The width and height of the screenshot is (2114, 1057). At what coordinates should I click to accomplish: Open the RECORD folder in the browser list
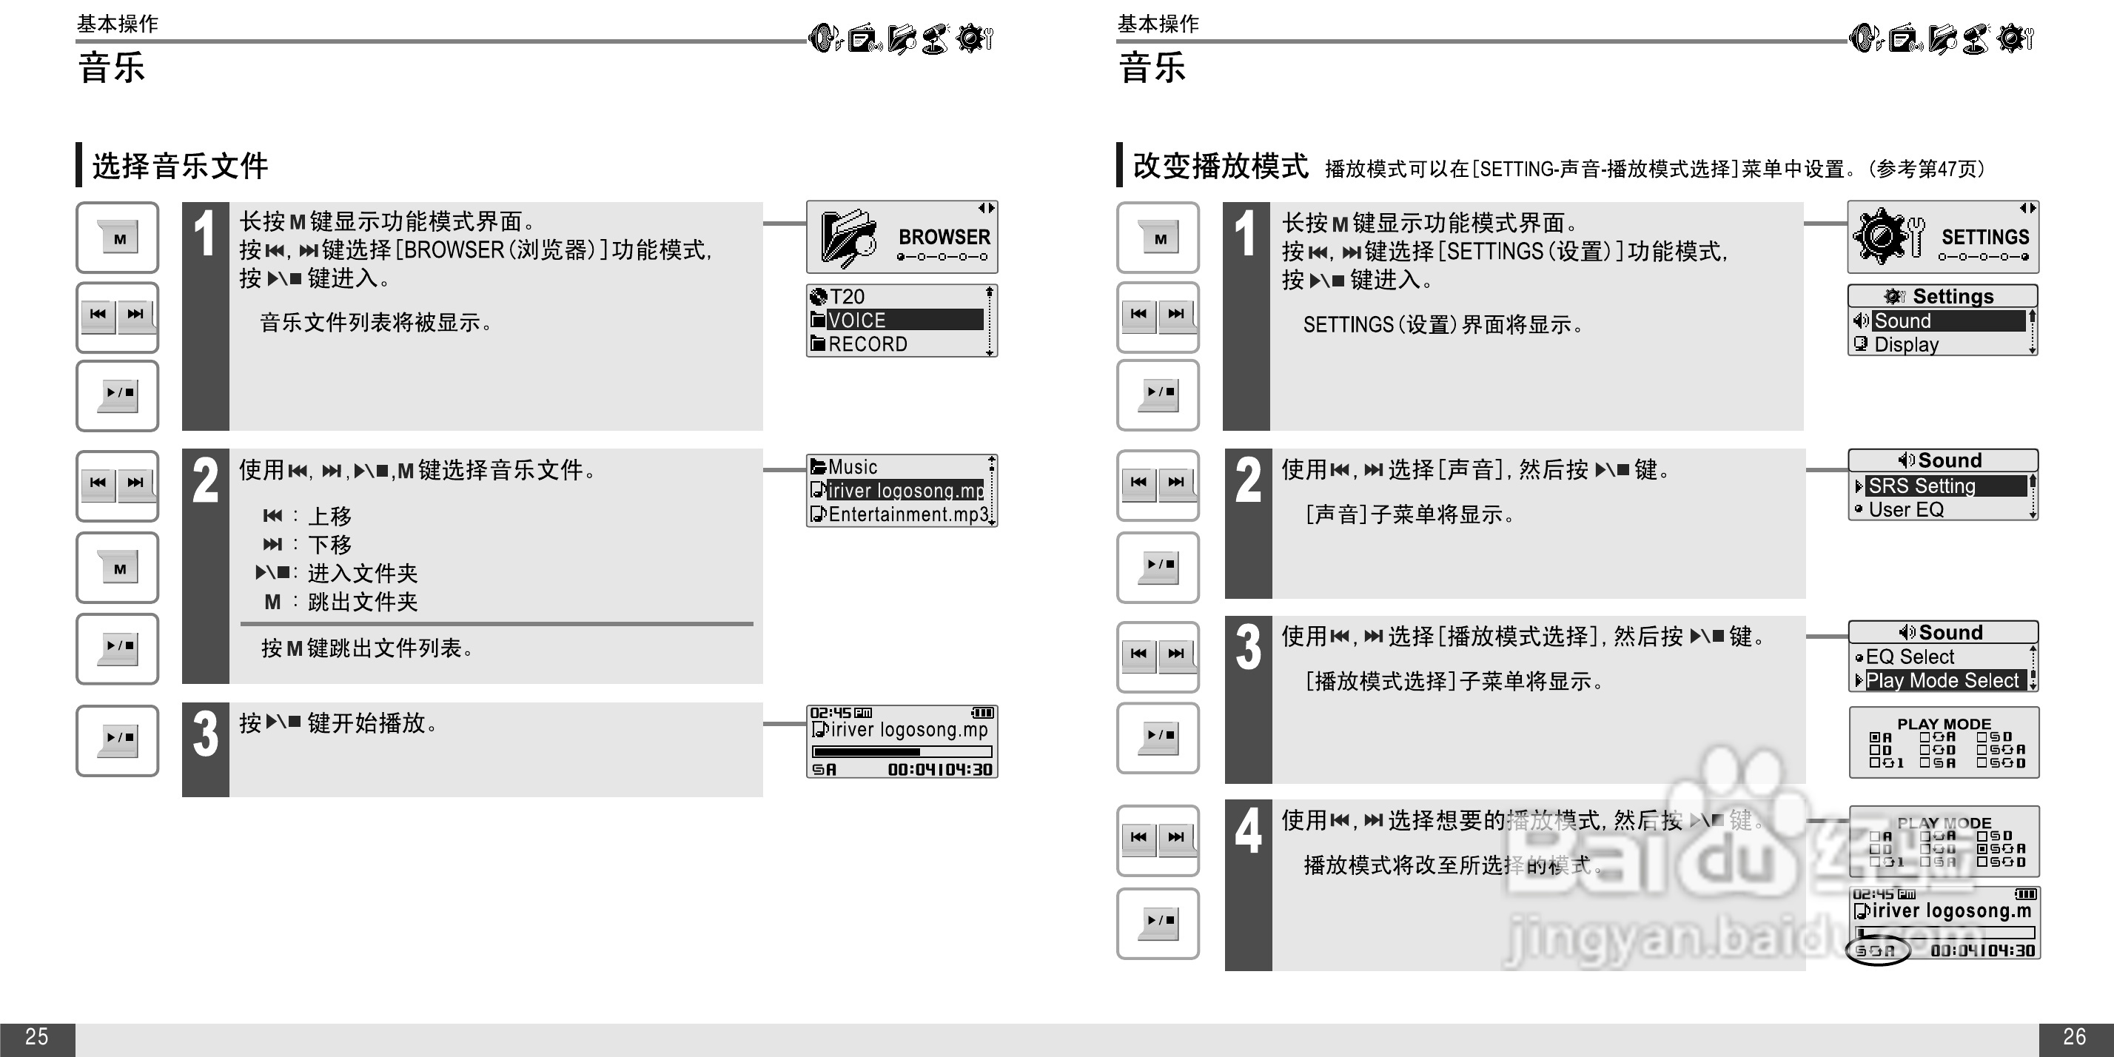[858, 344]
